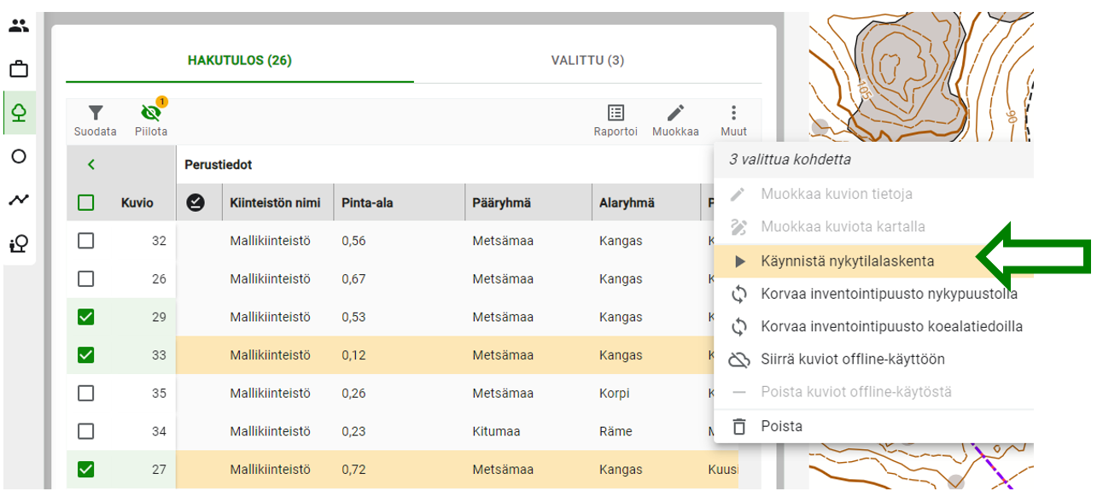Check the checkbox for kuvio 34
This screenshot has height=497, width=1097.
[86, 431]
